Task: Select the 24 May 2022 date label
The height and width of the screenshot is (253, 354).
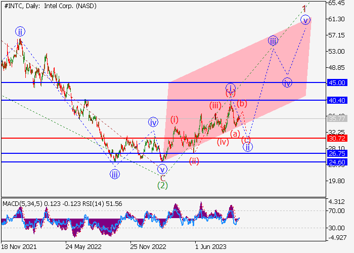Action: [x=83, y=247]
